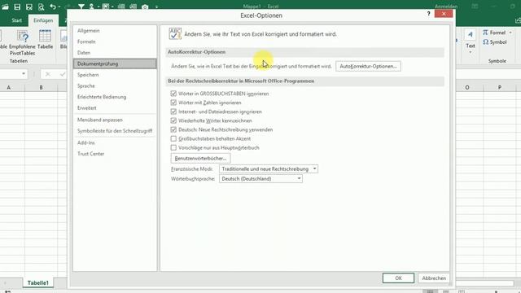521x293 pixels.
Task: Select Sprache in options sidebar
Action: coord(115,85)
